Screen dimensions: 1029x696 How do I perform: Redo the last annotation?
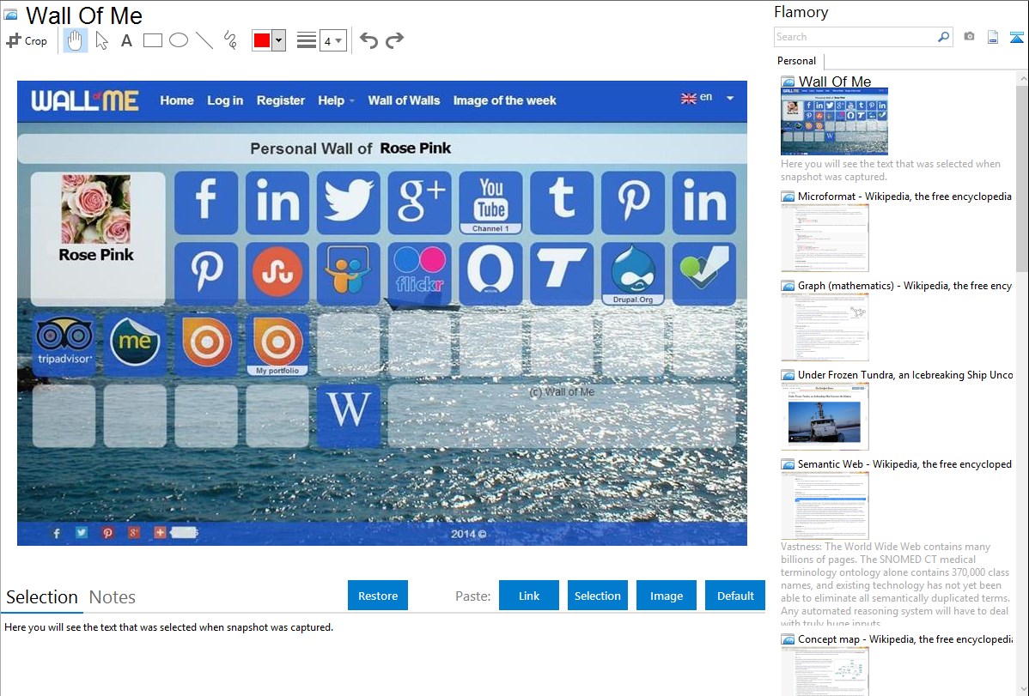click(394, 40)
